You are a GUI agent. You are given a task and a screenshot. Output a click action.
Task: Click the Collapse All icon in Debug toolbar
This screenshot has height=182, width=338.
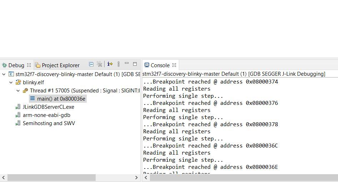[91, 64]
